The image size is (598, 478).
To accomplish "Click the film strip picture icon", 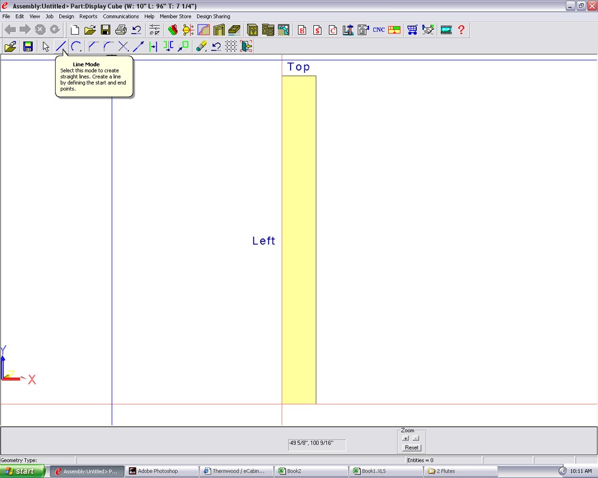I will tap(446, 30).
